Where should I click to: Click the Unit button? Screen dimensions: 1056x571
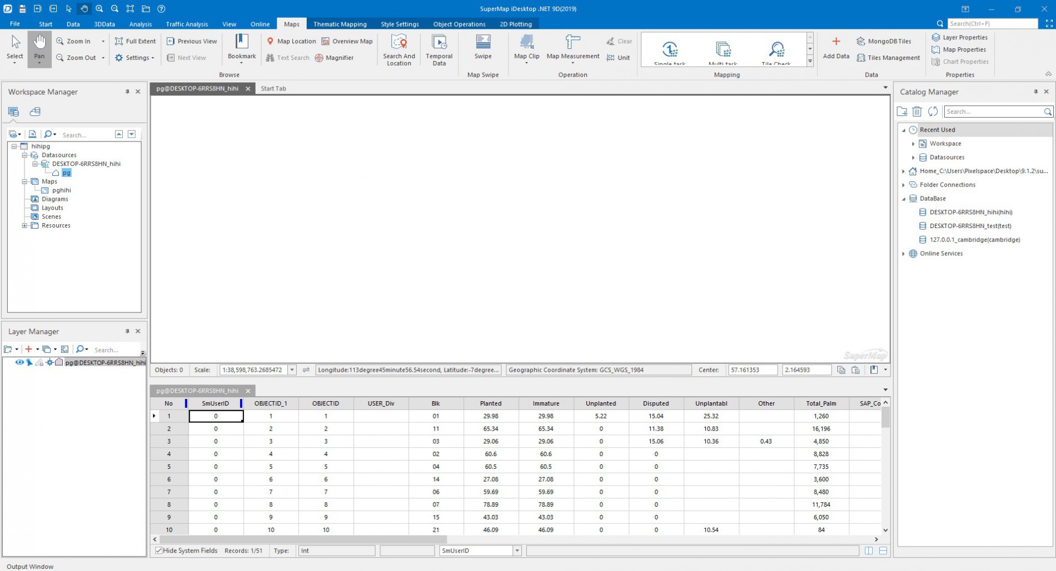pos(618,58)
